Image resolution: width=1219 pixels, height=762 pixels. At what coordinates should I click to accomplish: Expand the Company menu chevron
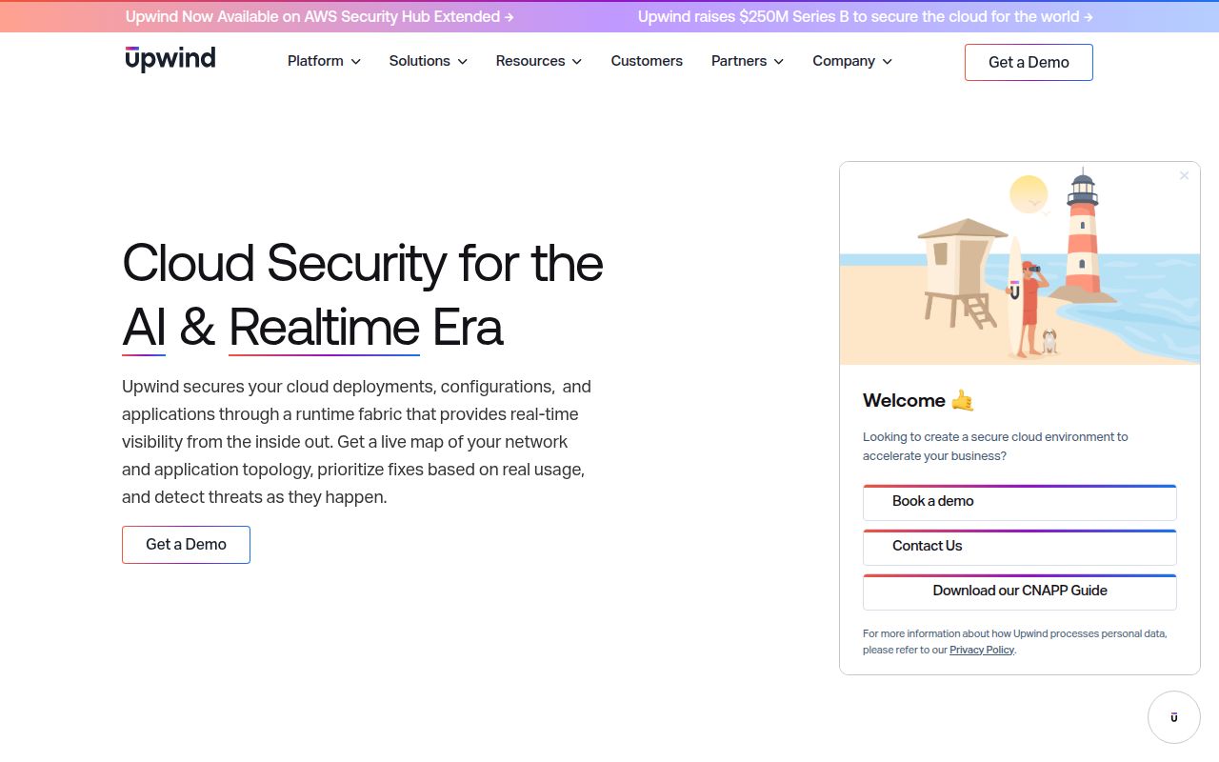[x=888, y=61]
